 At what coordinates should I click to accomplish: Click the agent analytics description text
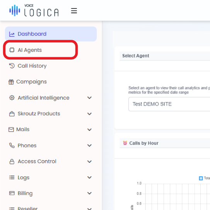pyautogui.click(x=169, y=90)
